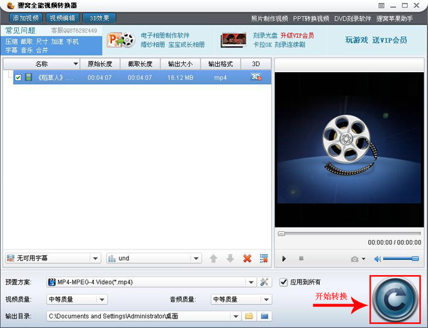Toggle the 应用到所有 checkbox
Image resolution: width=428 pixels, height=328 pixels.
284,282
